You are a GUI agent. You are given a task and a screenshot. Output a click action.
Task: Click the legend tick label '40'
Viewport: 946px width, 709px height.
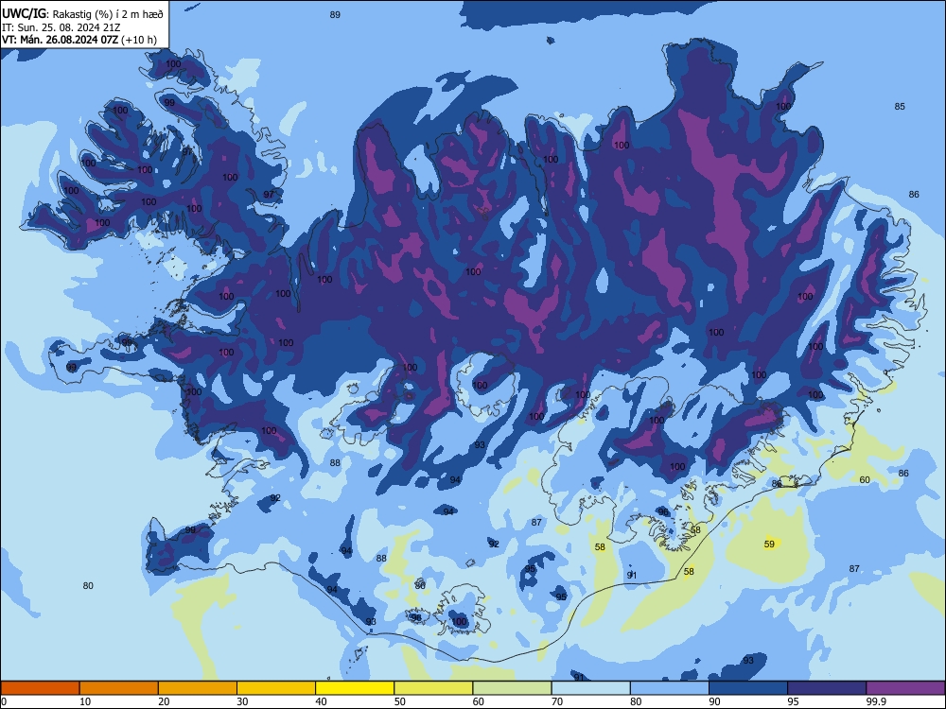[x=321, y=701]
